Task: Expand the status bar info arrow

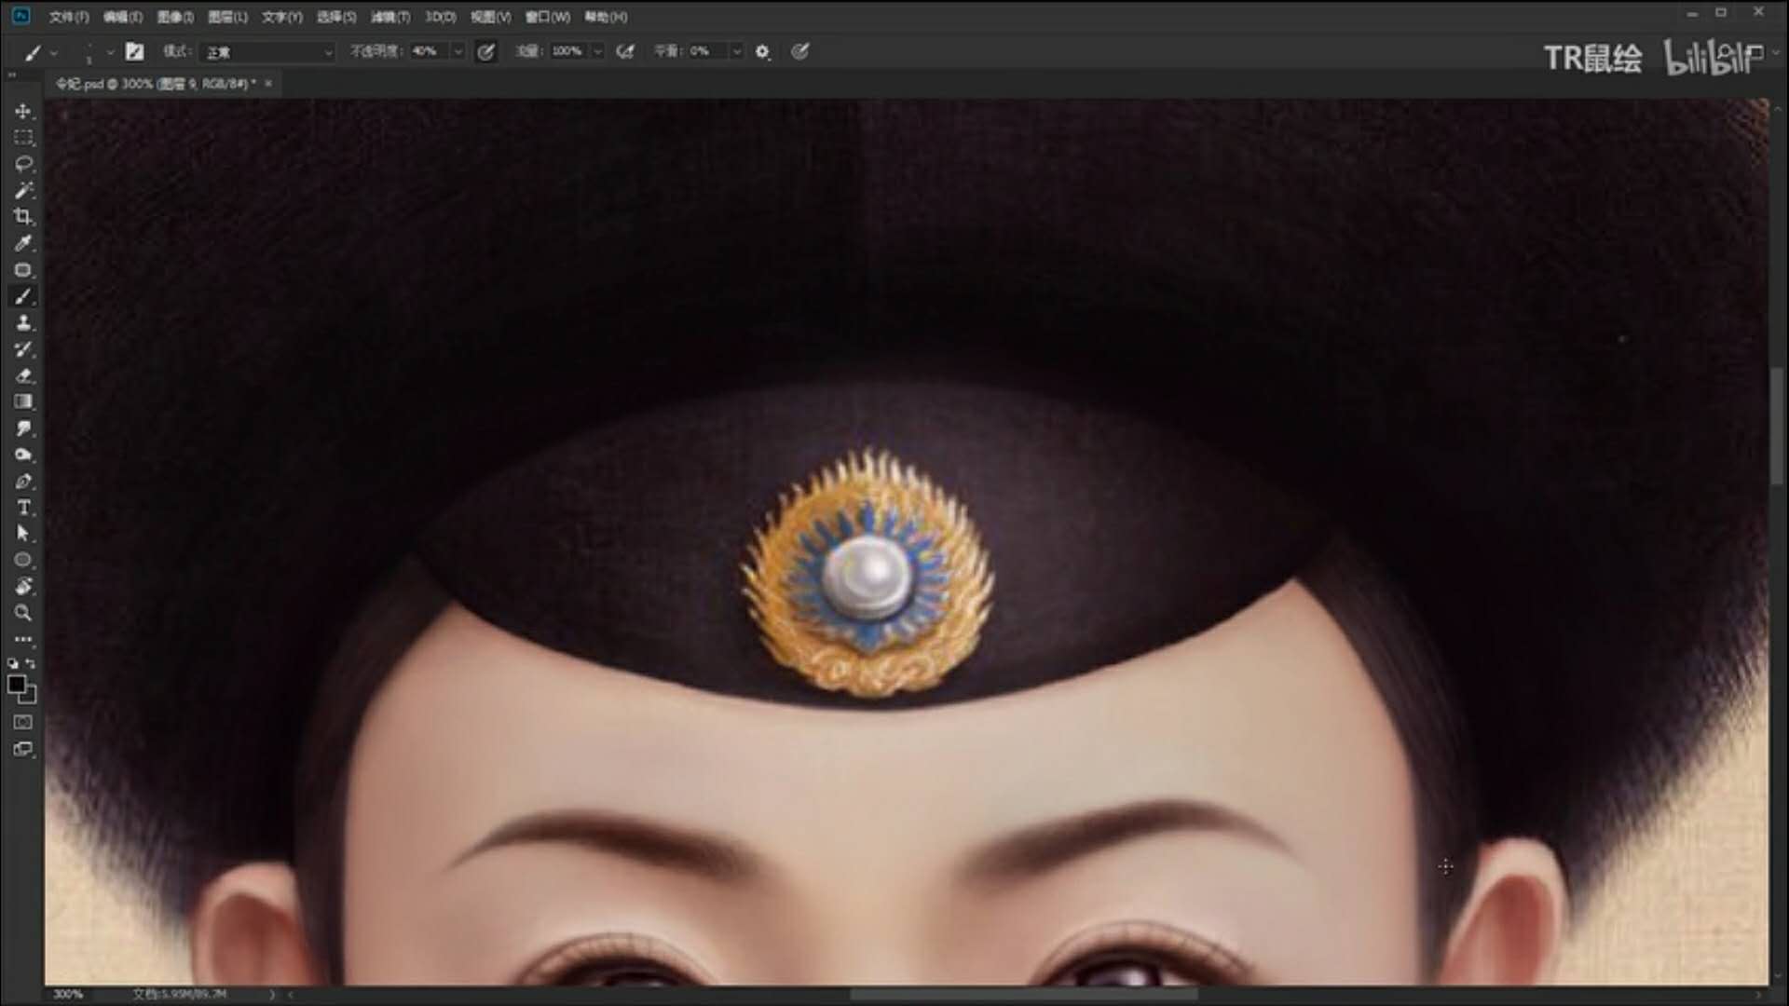Action: click(x=272, y=994)
